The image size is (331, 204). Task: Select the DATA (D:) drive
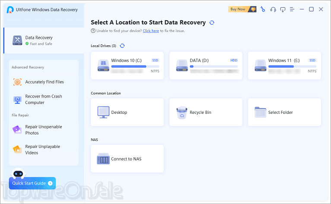click(206, 66)
